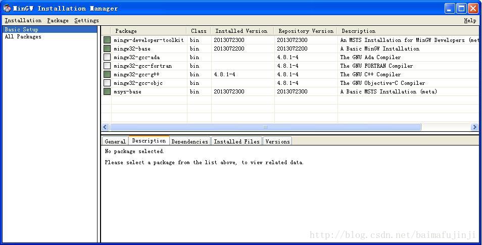482x245 pixels.
Task: Click the package list horizontal scrollbar thumb
Action: 265,127
